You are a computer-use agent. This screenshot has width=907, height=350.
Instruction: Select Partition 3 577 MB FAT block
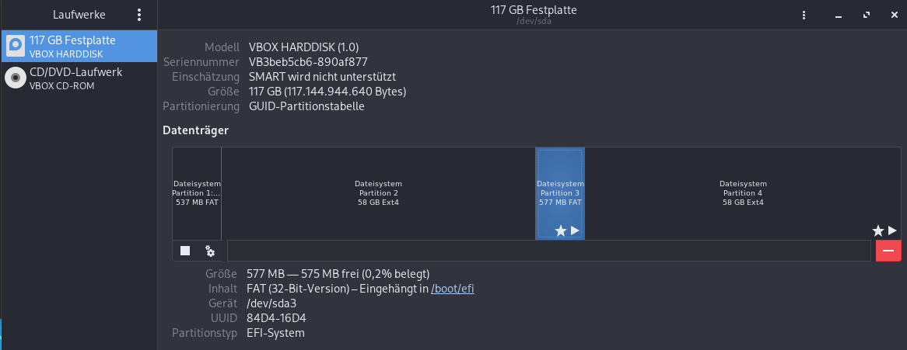tap(560, 193)
